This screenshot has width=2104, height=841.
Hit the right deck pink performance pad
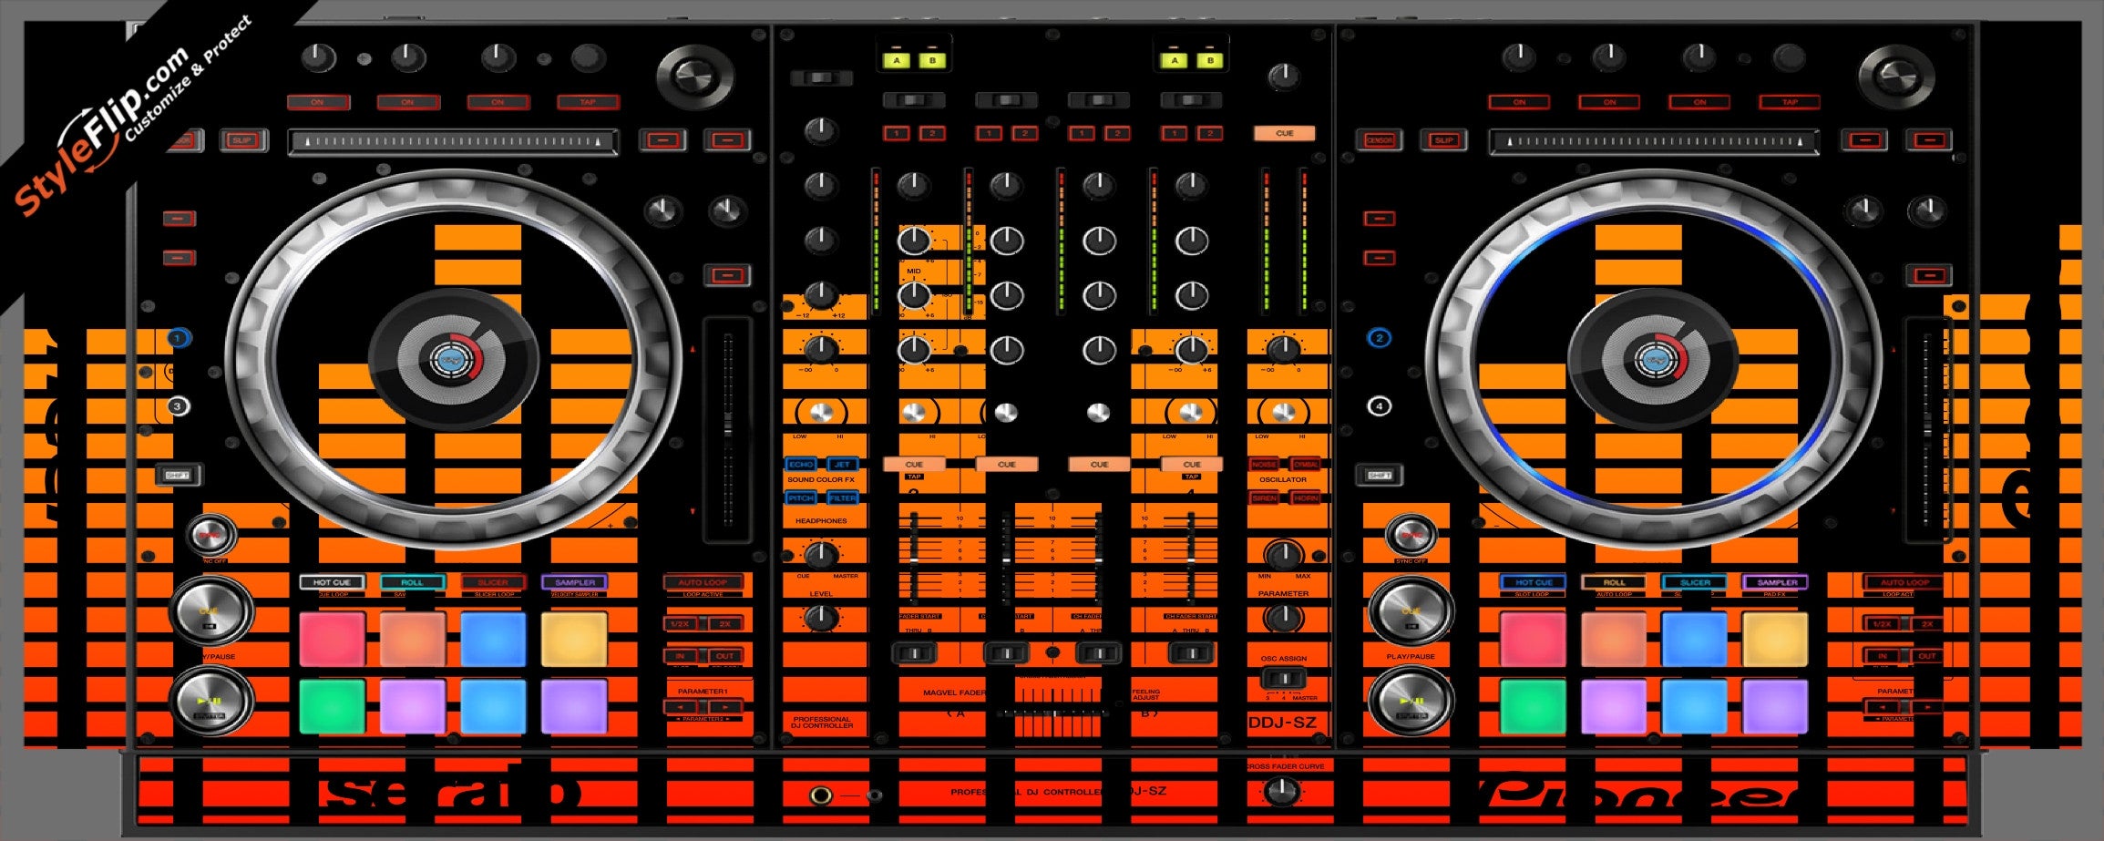coord(1533,640)
